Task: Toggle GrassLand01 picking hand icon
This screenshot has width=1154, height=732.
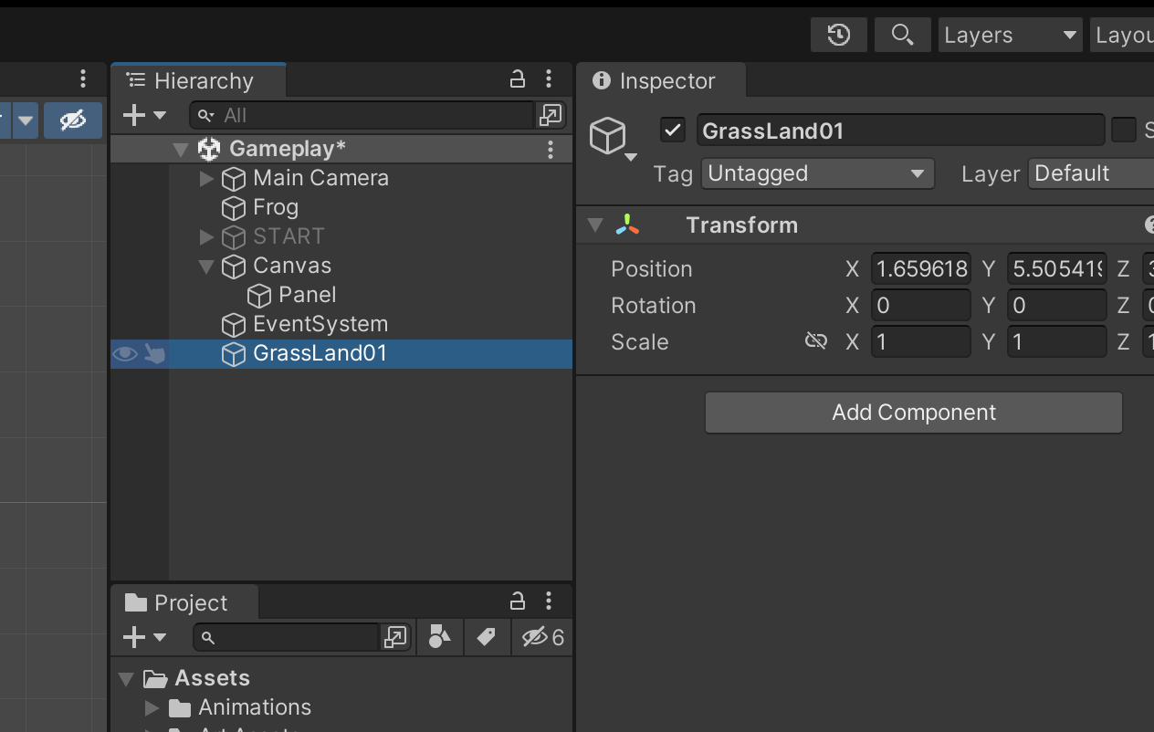Action: (154, 353)
